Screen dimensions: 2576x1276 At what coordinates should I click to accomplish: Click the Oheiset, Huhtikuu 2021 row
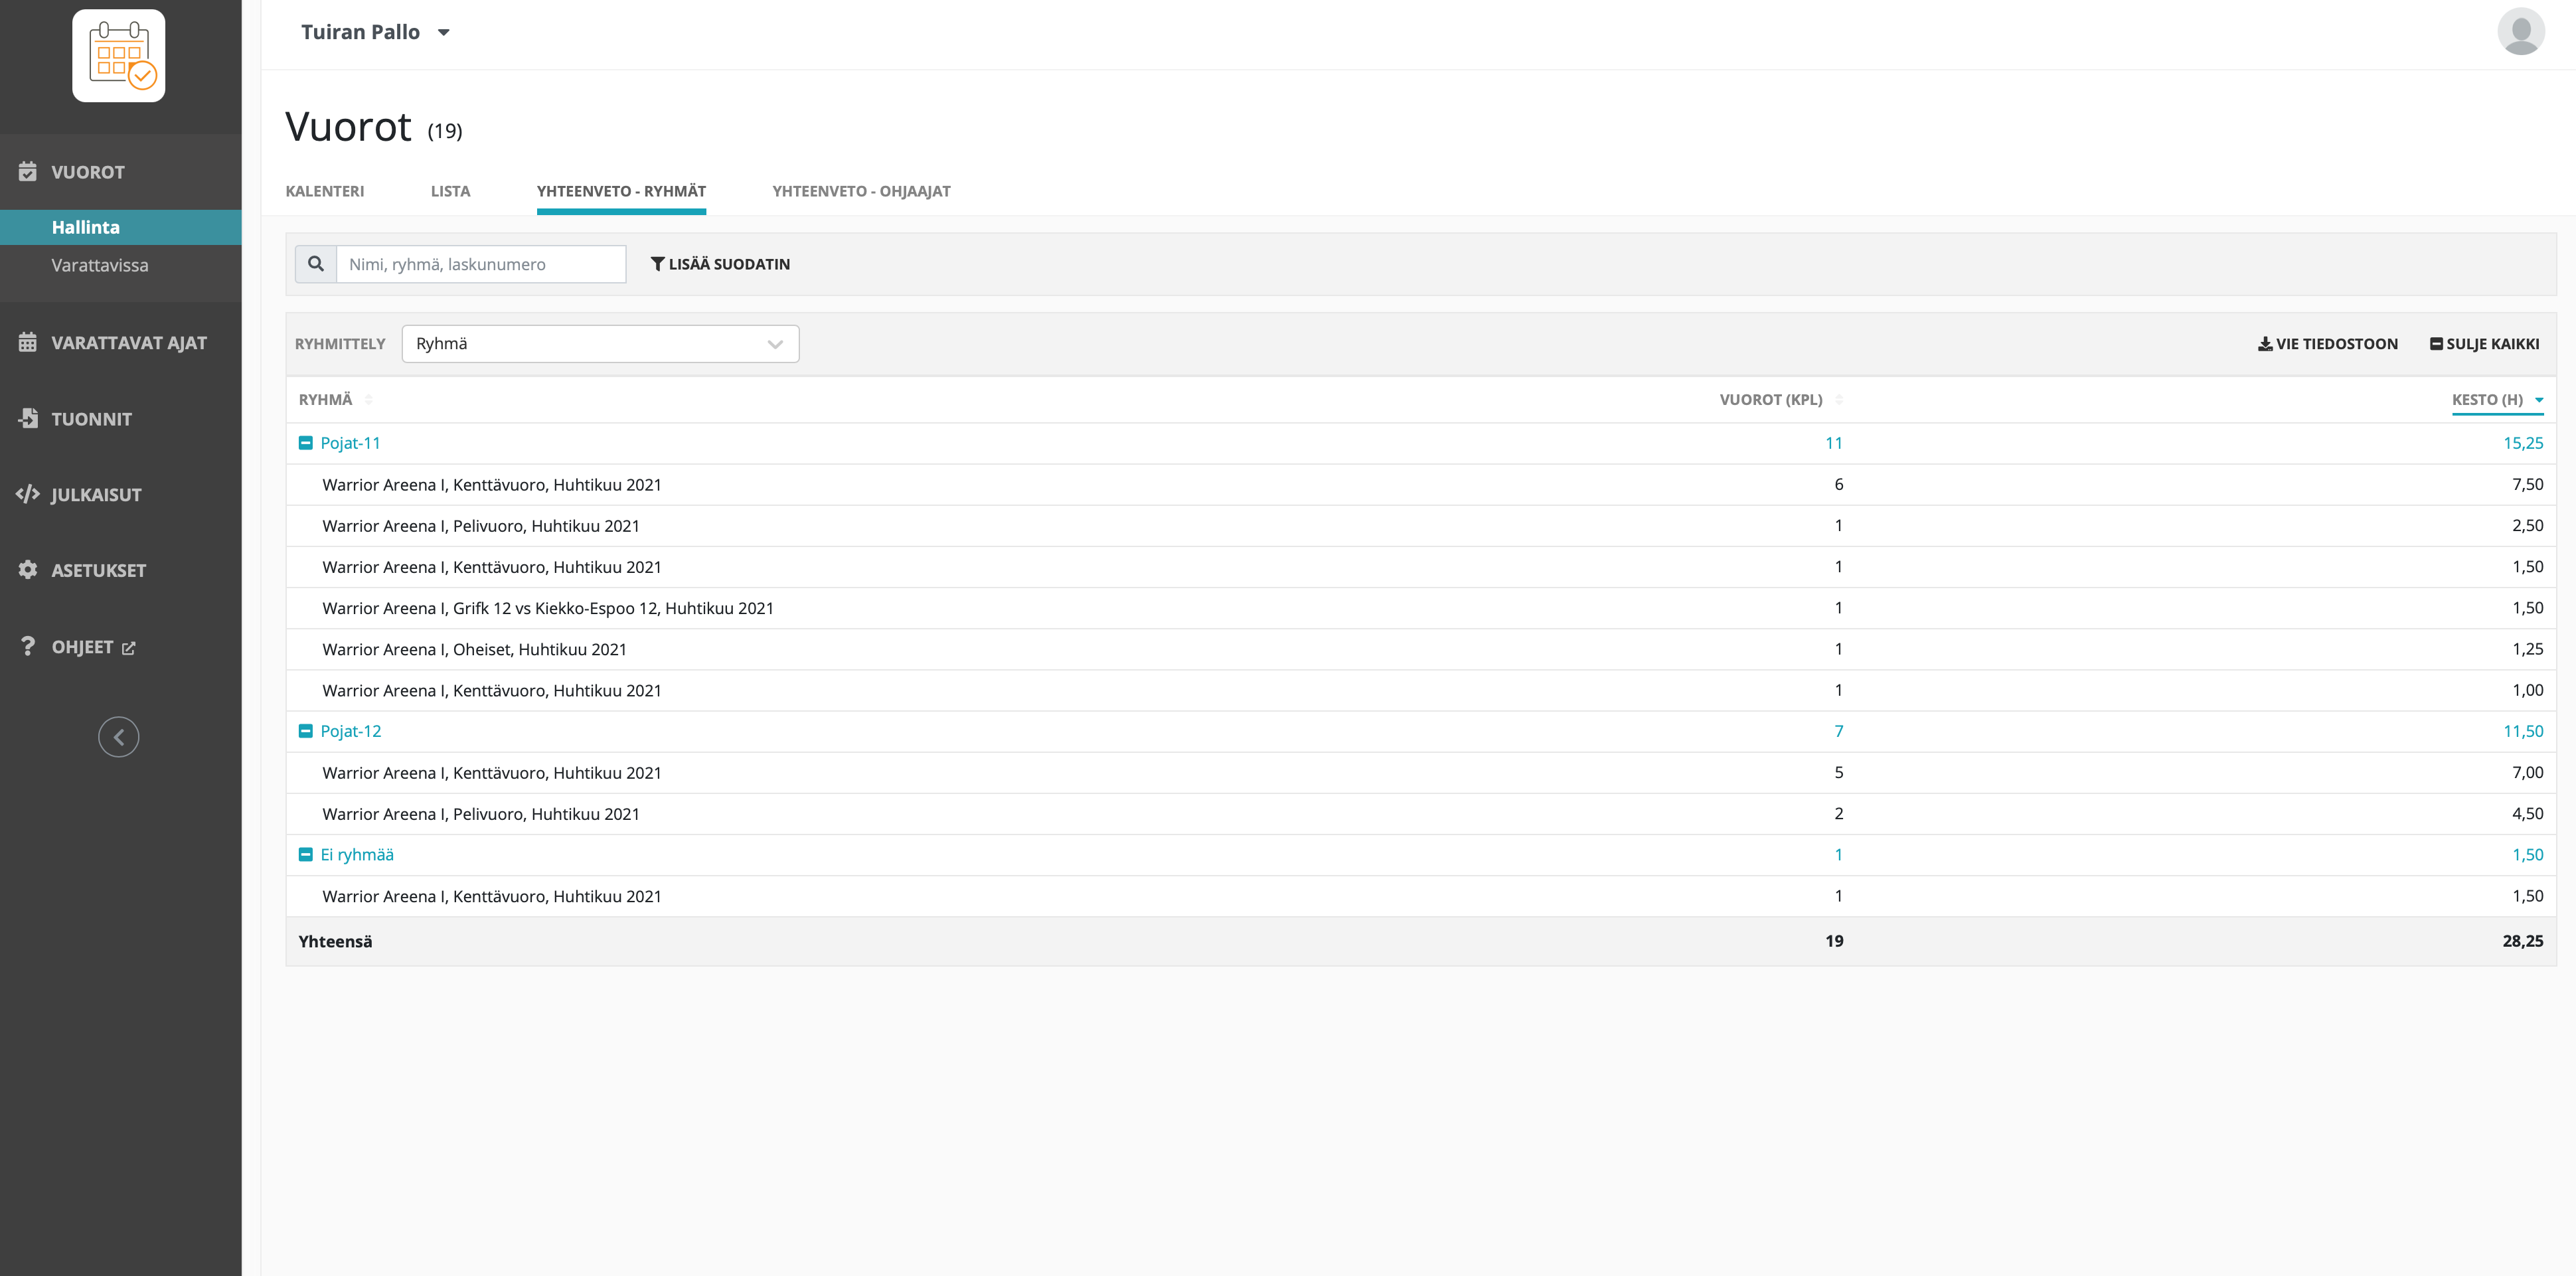coord(1421,649)
